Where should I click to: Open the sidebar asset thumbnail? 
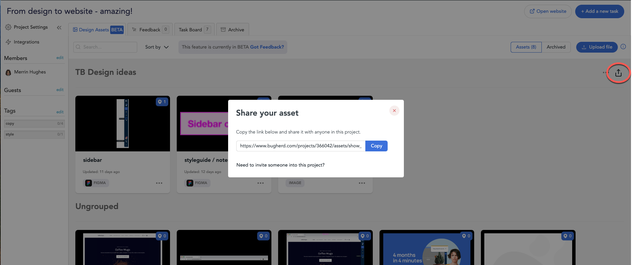pos(123,123)
